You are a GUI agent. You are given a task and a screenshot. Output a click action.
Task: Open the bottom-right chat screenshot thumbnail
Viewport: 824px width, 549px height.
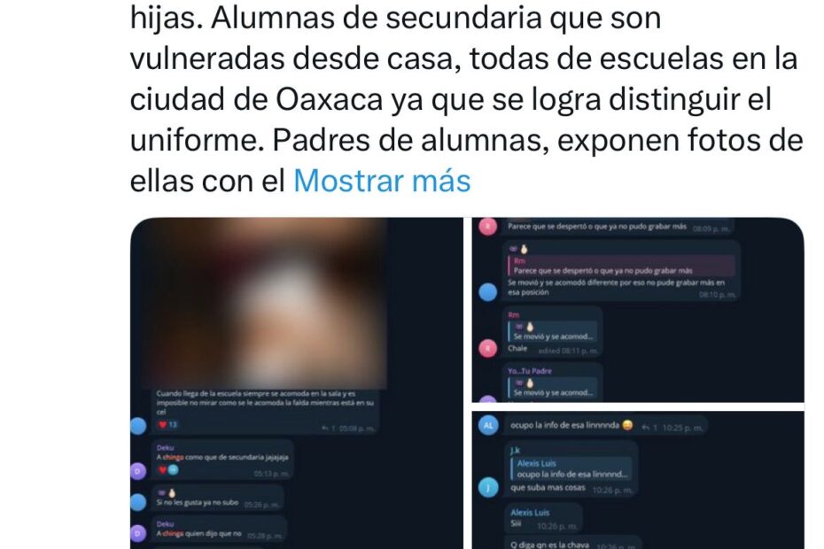638,480
